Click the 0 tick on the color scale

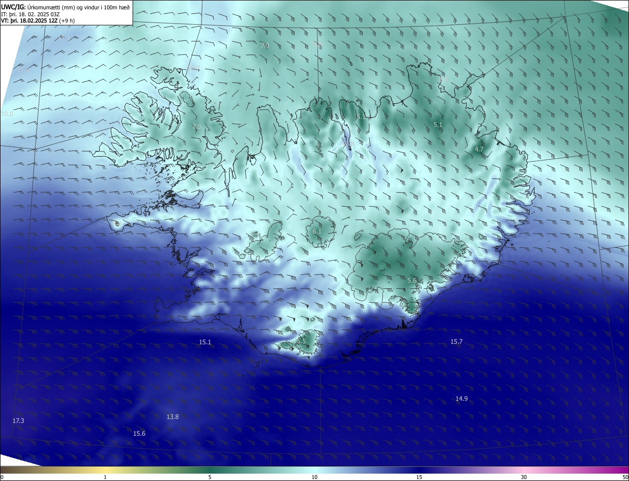click(2, 477)
